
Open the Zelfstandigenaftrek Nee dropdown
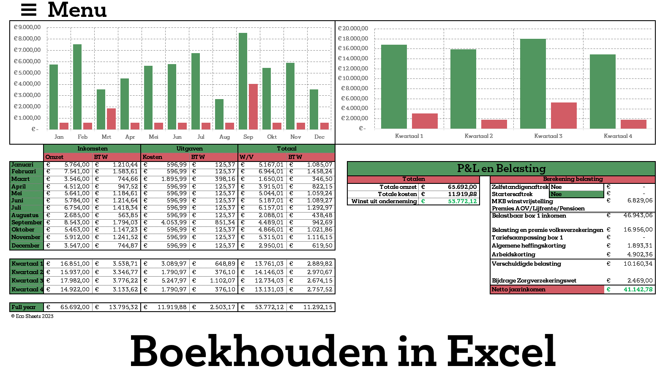pos(576,187)
